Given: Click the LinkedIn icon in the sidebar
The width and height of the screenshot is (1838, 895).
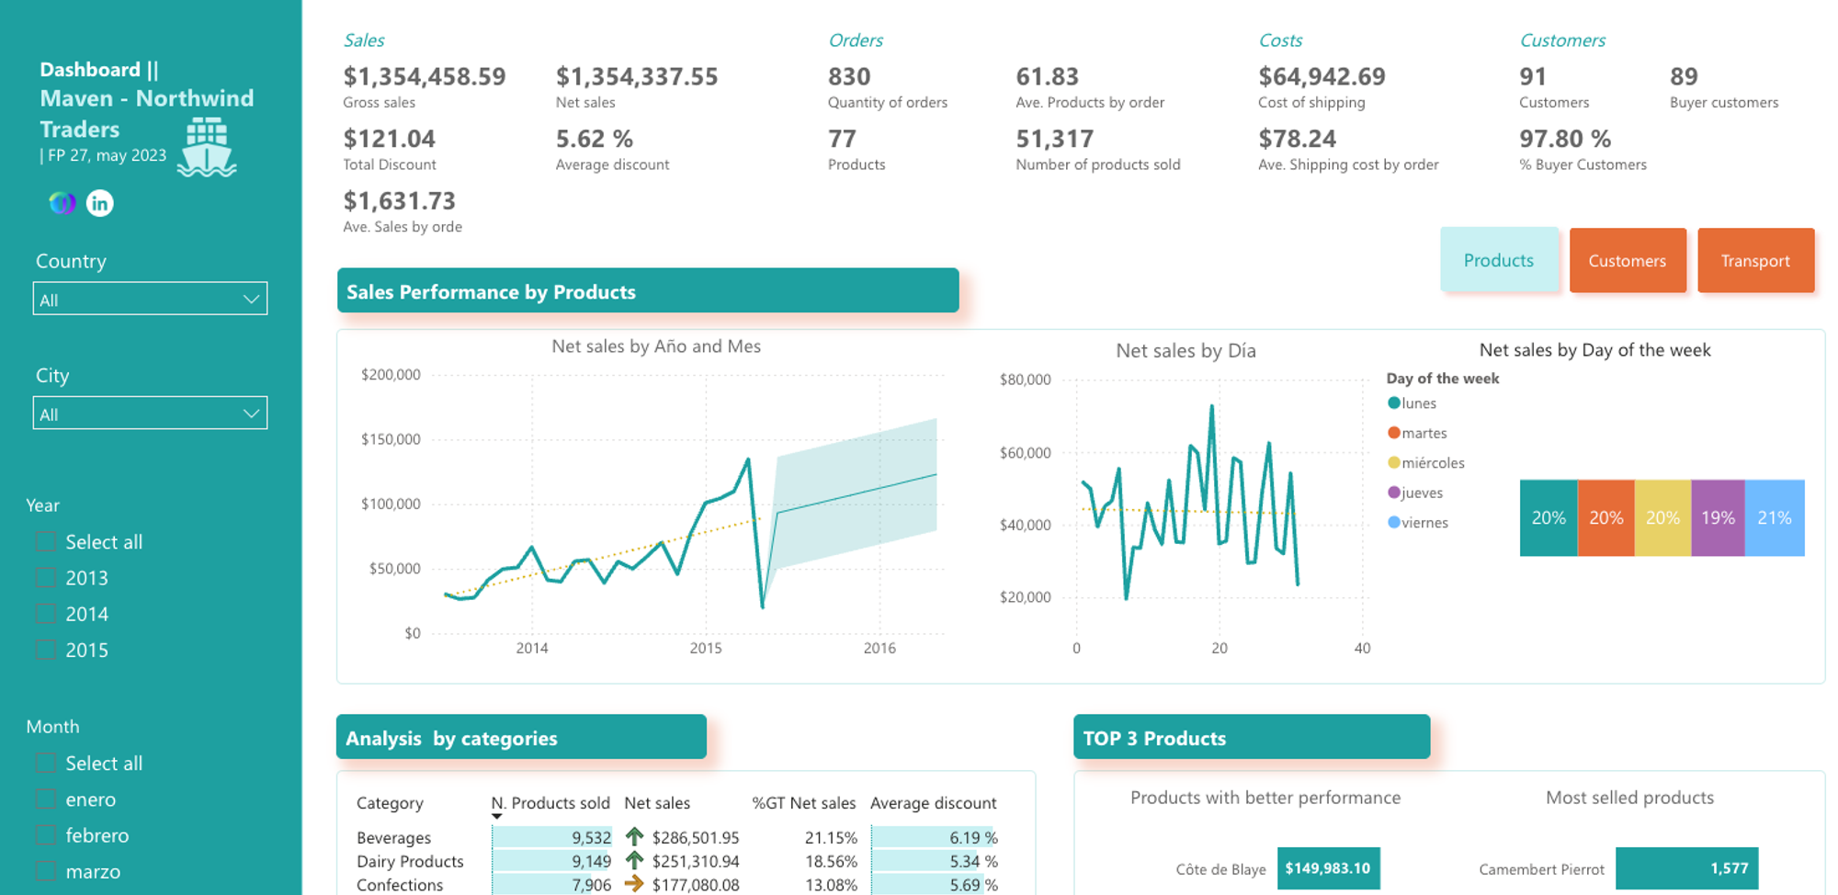Looking at the screenshot, I should tap(99, 202).
